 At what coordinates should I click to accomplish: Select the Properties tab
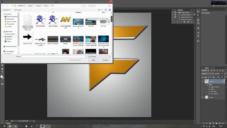204,10
